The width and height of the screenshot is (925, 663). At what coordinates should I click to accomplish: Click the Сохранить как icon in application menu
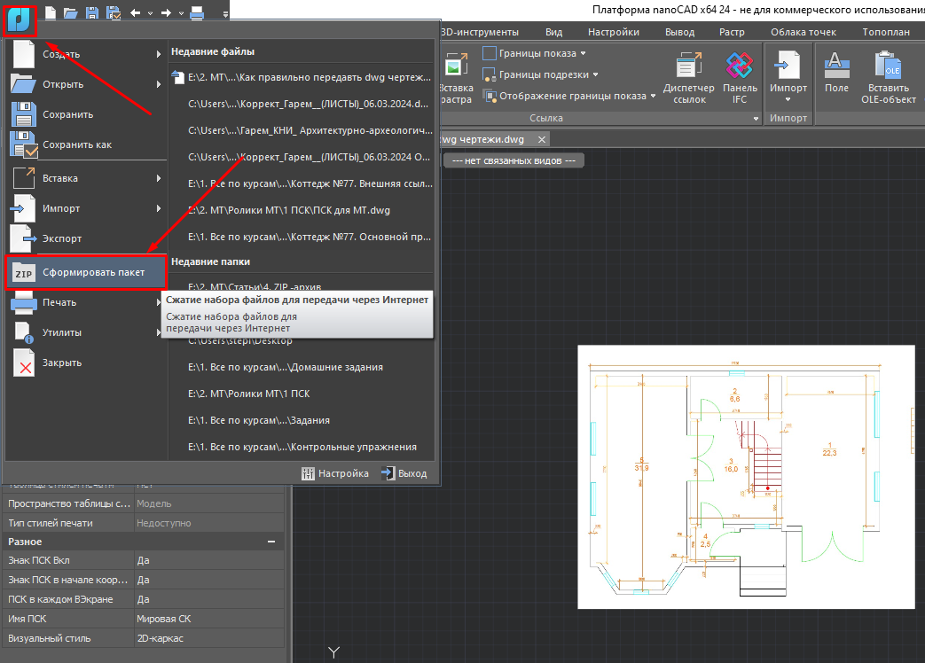point(24,144)
